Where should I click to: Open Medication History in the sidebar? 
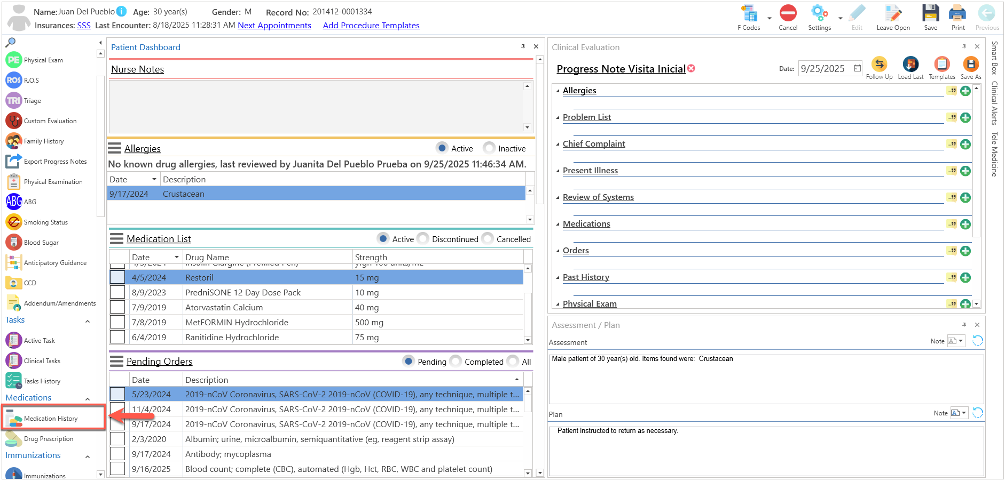click(x=53, y=418)
